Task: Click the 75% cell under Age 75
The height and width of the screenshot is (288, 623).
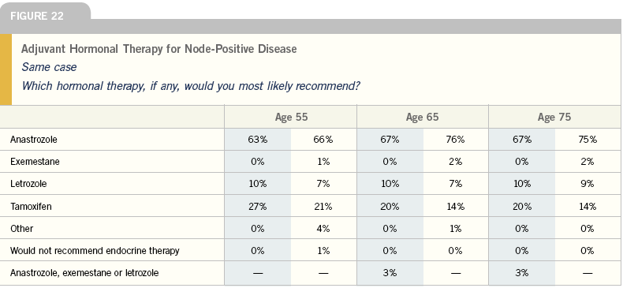Action: click(x=588, y=140)
